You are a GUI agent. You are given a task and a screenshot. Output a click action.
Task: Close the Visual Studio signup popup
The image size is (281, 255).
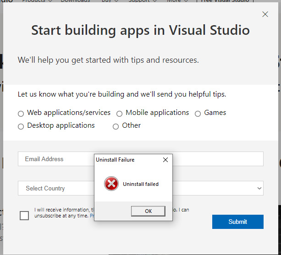point(265,14)
